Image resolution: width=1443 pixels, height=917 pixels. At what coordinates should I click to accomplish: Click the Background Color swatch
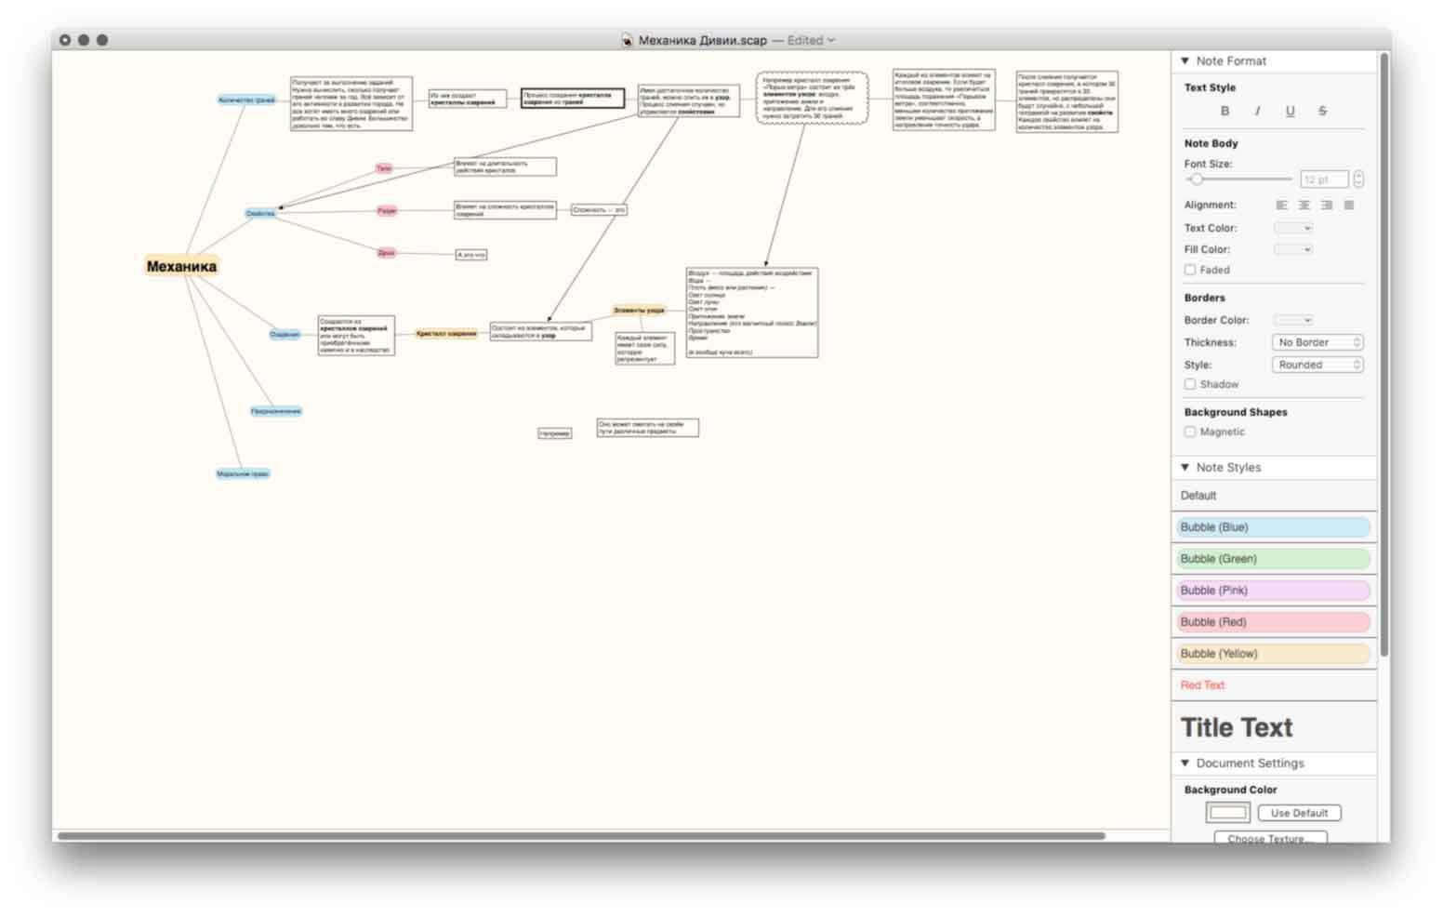click(1227, 813)
